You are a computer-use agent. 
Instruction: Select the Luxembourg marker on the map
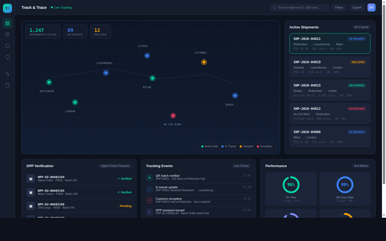pyautogui.click(x=106, y=73)
